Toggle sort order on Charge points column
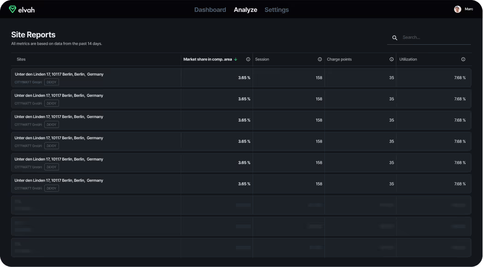 (x=339, y=59)
